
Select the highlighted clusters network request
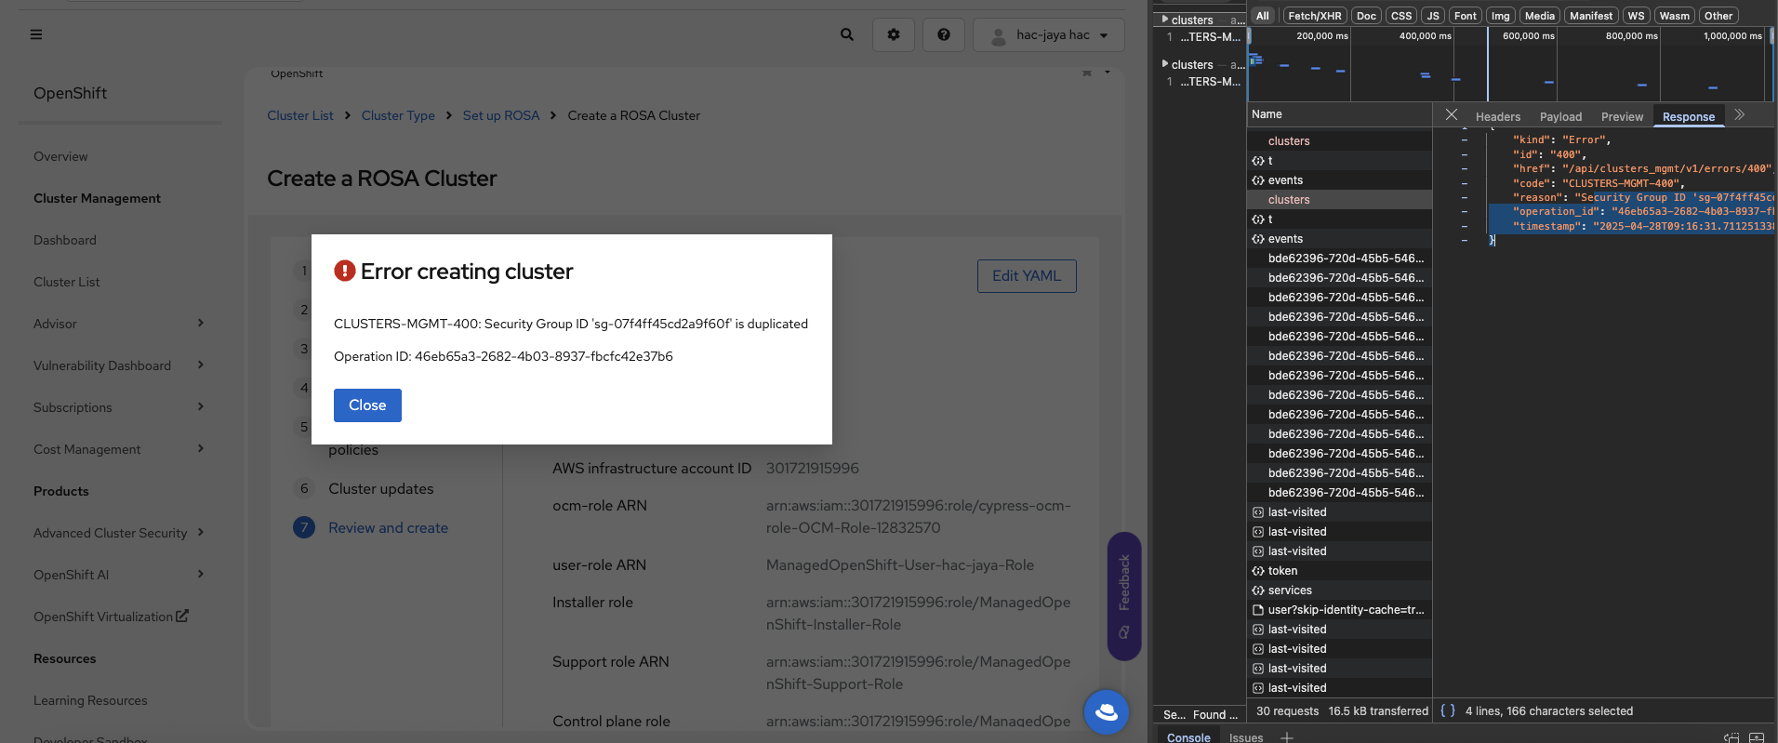1339,200
